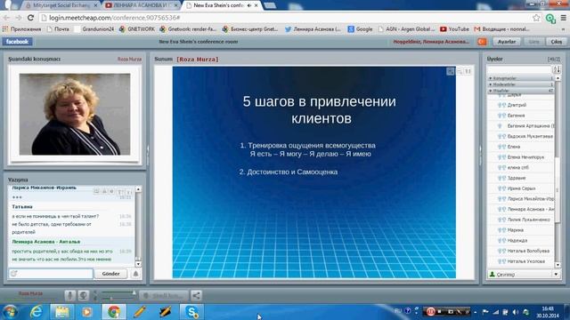Click the Turkish flag language icon

pos(482,42)
